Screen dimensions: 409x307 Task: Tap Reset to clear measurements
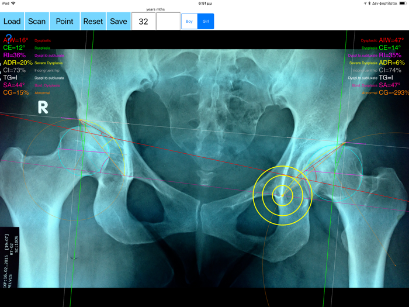[93, 21]
